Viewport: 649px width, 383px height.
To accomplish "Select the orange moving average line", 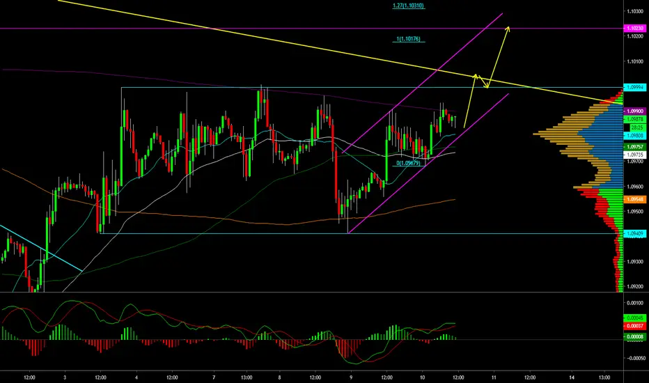I will pyautogui.click(x=228, y=221).
